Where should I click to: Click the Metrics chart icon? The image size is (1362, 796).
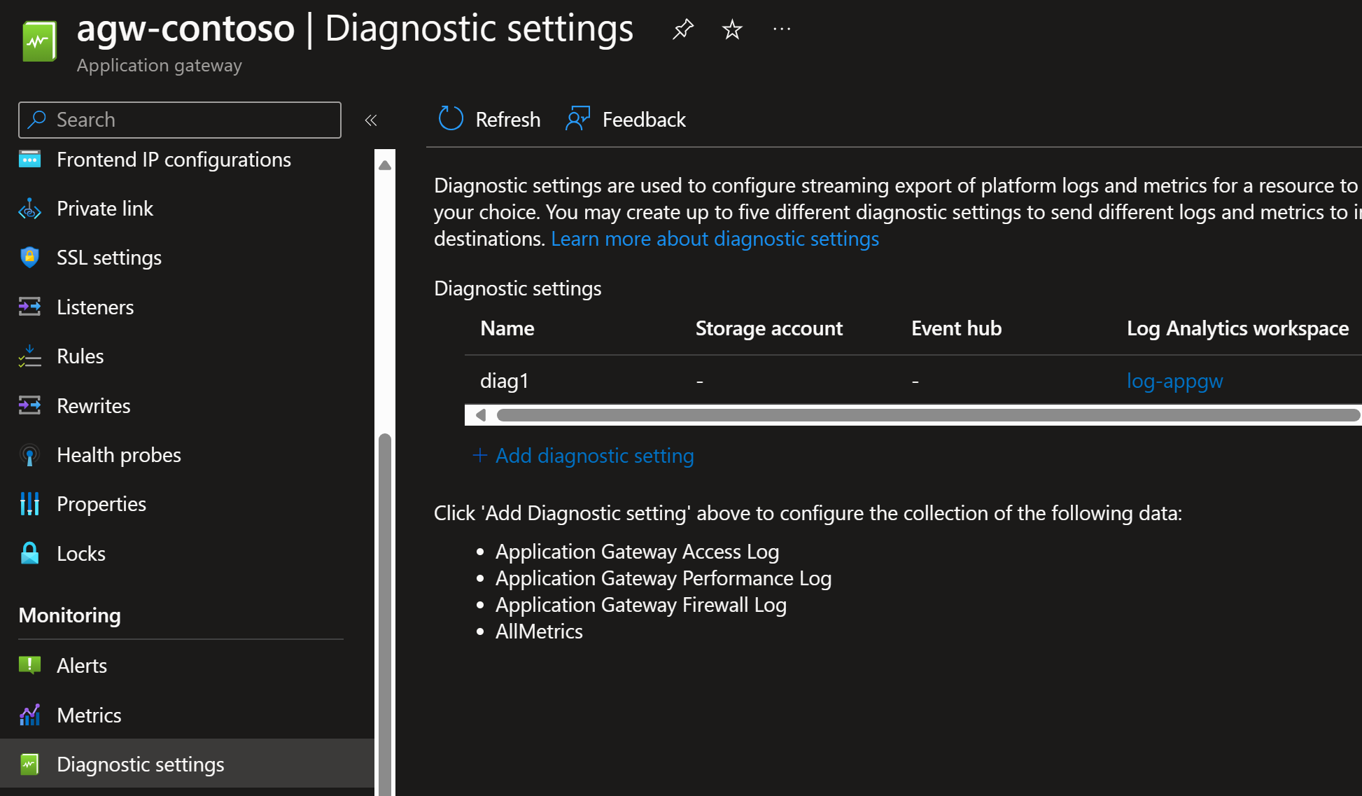tap(29, 715)
